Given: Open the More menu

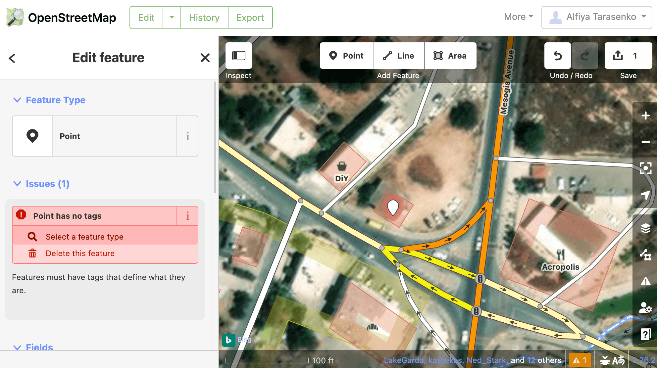Looking at the screenshot, I should (518, 17).
